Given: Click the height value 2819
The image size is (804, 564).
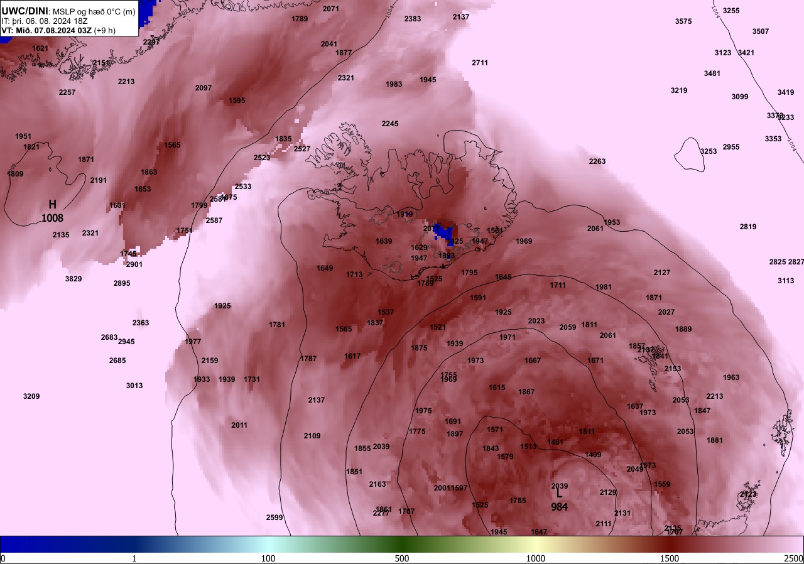Looking at the screenshot, I should [x=748, y=227].
